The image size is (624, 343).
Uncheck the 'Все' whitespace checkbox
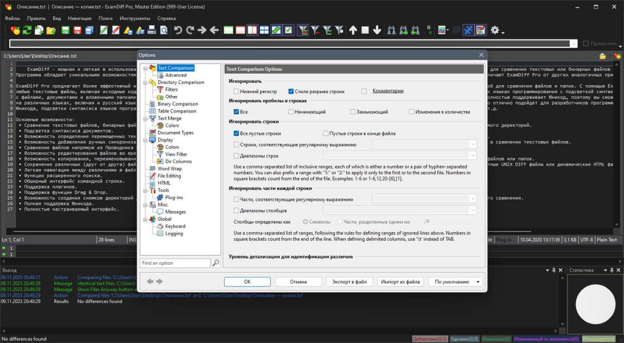click(237, 112)
